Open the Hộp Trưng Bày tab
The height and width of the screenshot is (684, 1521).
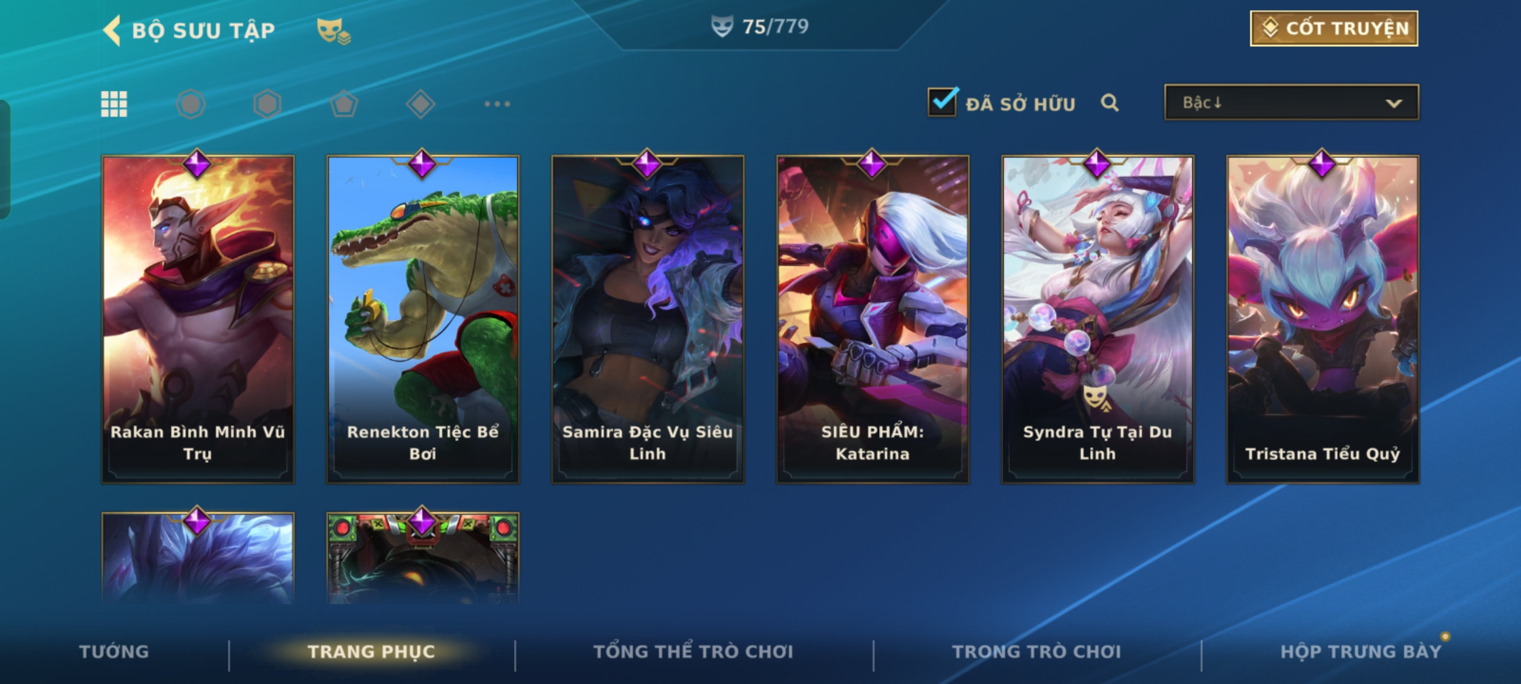coord(1361,652)
